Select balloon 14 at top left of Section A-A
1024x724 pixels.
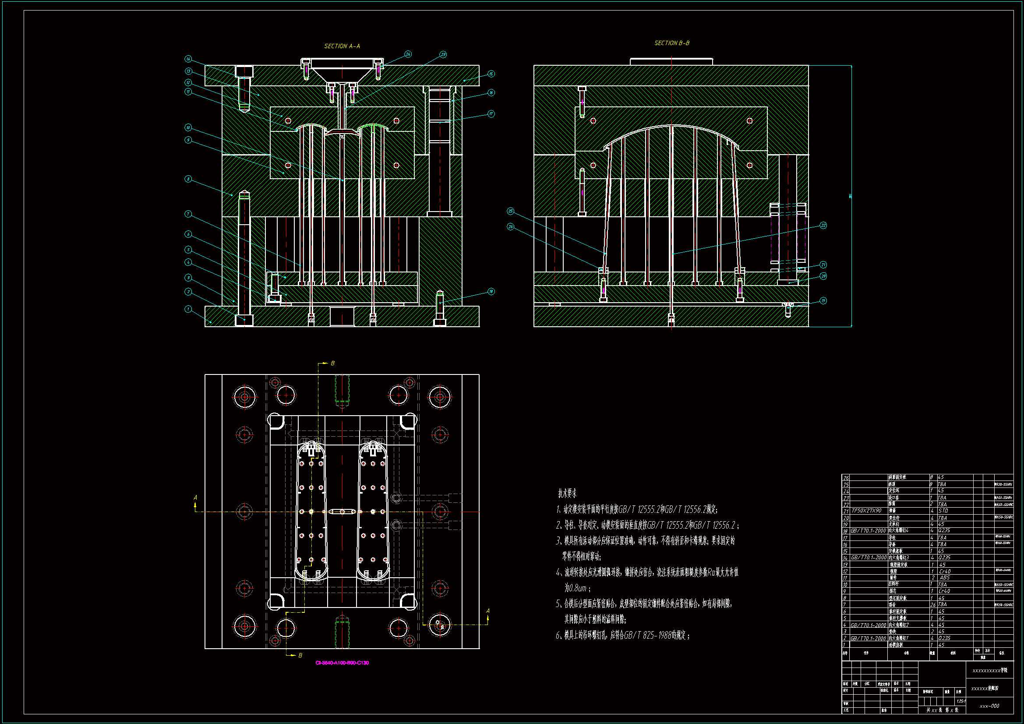click(x=188, y=59)
